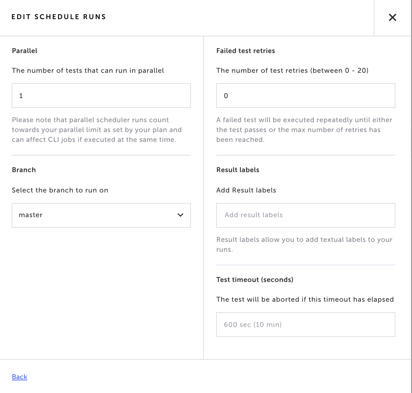Go back using the Back link
The width and height of the screenshot is (412, 393).
coord(19,377)
